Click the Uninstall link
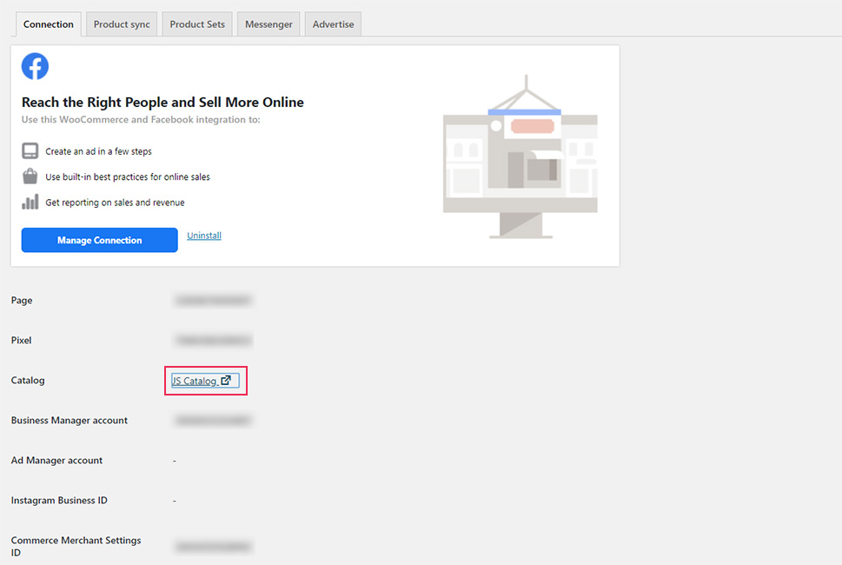Screen dimensions: 842x565 (204, 236)
